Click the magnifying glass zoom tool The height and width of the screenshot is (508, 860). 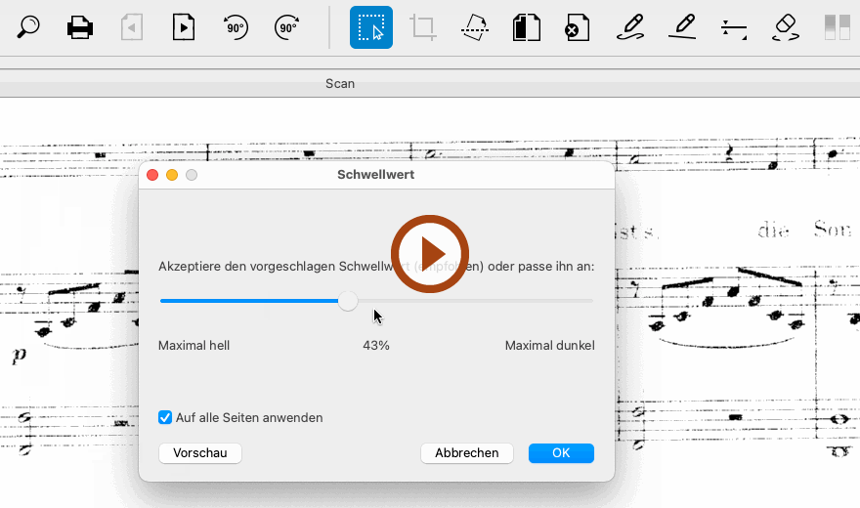[x=29, y=27]
